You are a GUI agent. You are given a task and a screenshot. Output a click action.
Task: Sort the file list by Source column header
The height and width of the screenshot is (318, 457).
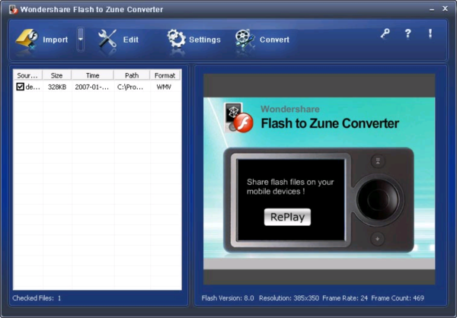pos(28,75)
